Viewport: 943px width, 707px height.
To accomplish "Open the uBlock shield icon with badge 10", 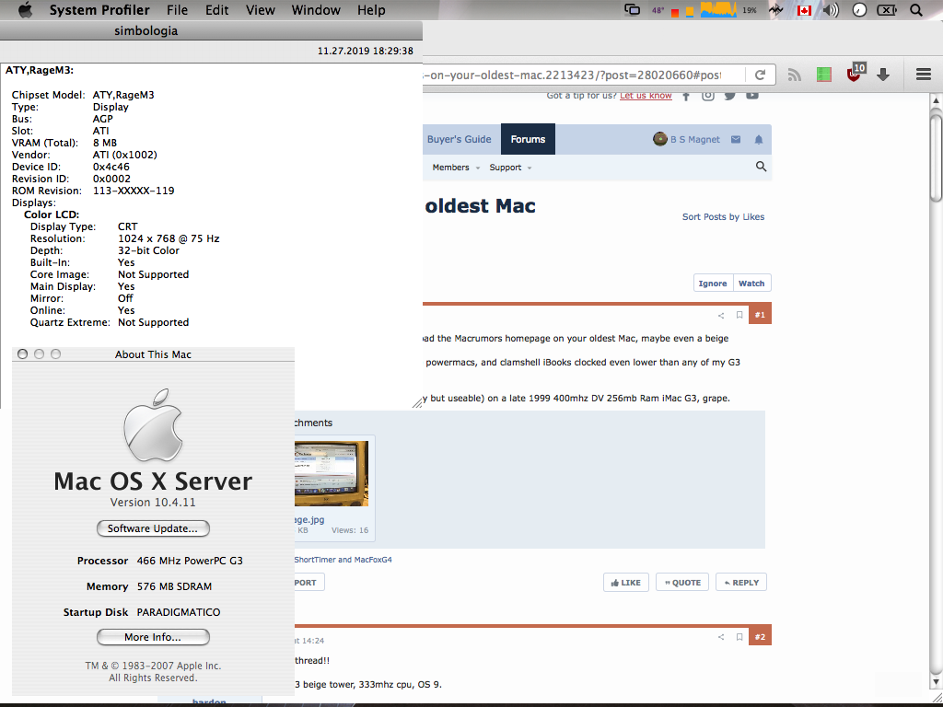I will coord(855,74).
